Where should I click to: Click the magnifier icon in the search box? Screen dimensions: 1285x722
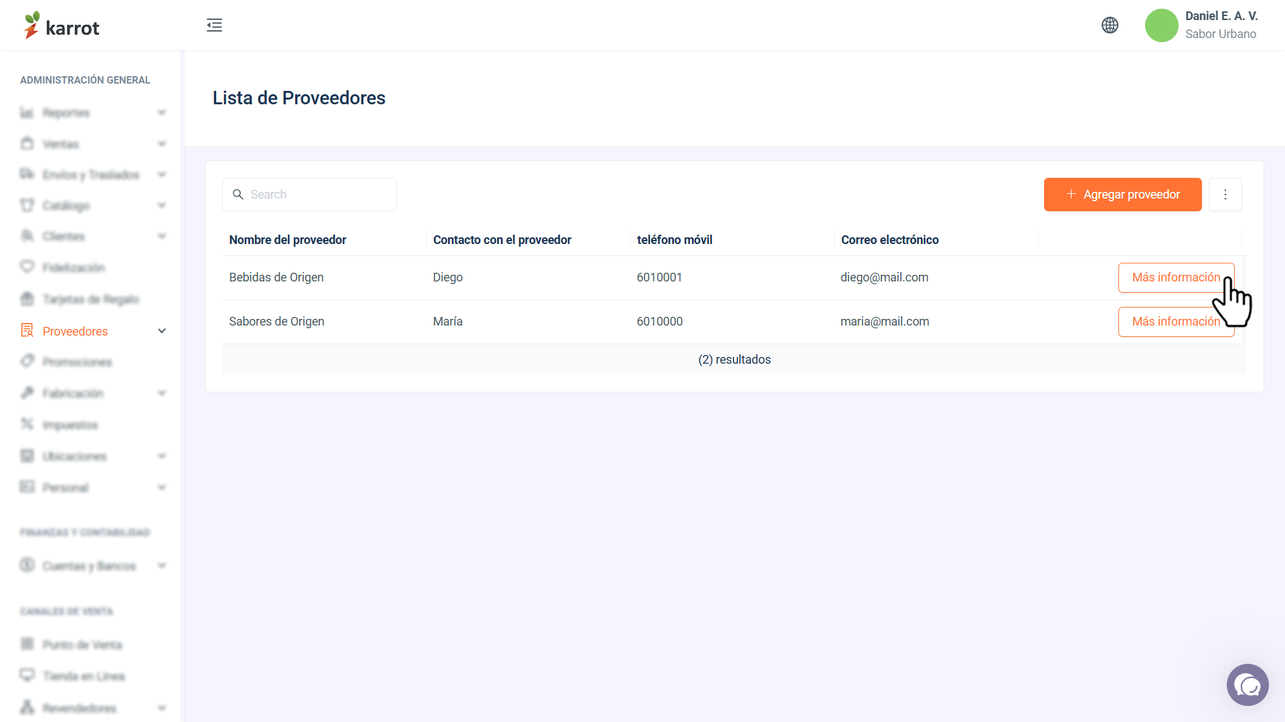pyautogui.click(x=238, y=195)
